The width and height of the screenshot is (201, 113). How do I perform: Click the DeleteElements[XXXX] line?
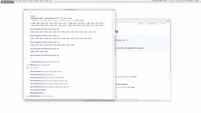click(x=38, y=90)
